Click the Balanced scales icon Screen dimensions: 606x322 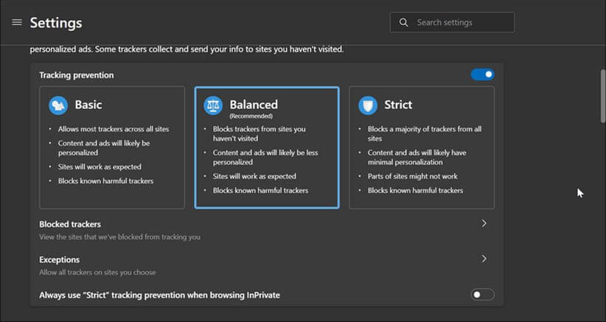[x=213, y=105]
